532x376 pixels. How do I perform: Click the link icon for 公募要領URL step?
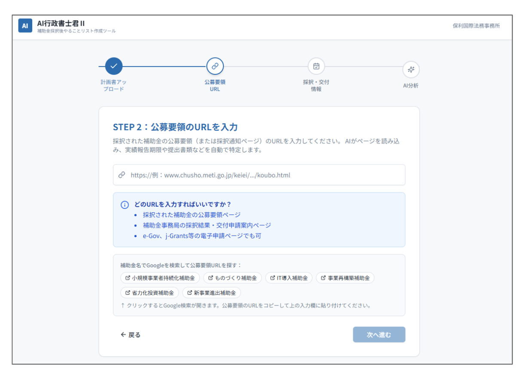(x=215, y=66)
